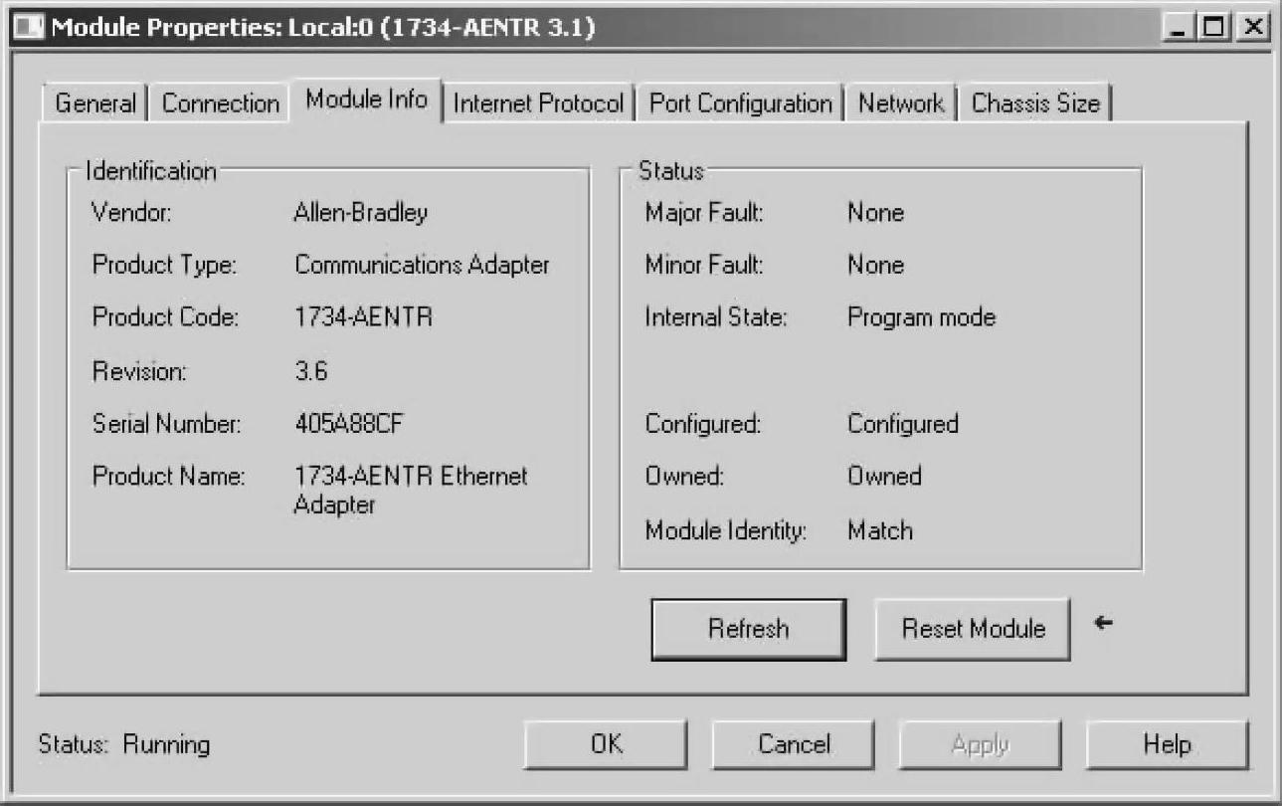The width and height of the screenshot is (1282, 806).
Task: Click the Revision: label
Action: 139,372
